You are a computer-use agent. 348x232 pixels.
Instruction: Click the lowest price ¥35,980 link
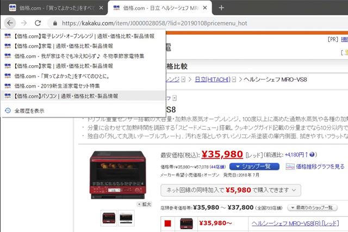[x=222, y=154]
